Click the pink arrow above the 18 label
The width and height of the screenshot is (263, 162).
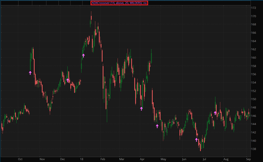pos(83,55)
